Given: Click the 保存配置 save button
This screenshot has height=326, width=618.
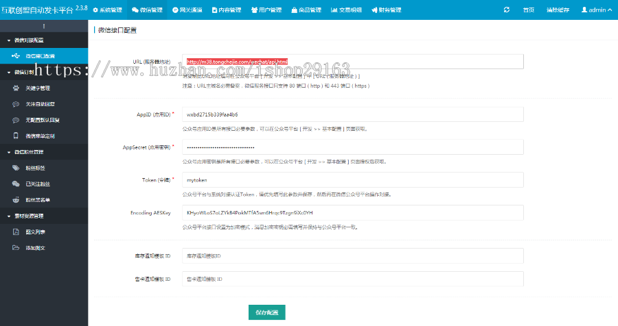Looking at the screenshot, I should click(x=266, y=312).
